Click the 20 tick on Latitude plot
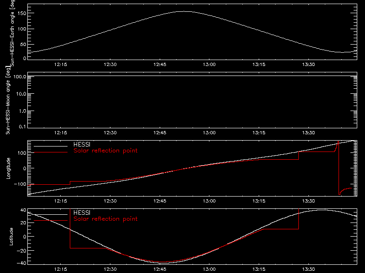Viewport: 365px width, 273px height. coord(23,223)
